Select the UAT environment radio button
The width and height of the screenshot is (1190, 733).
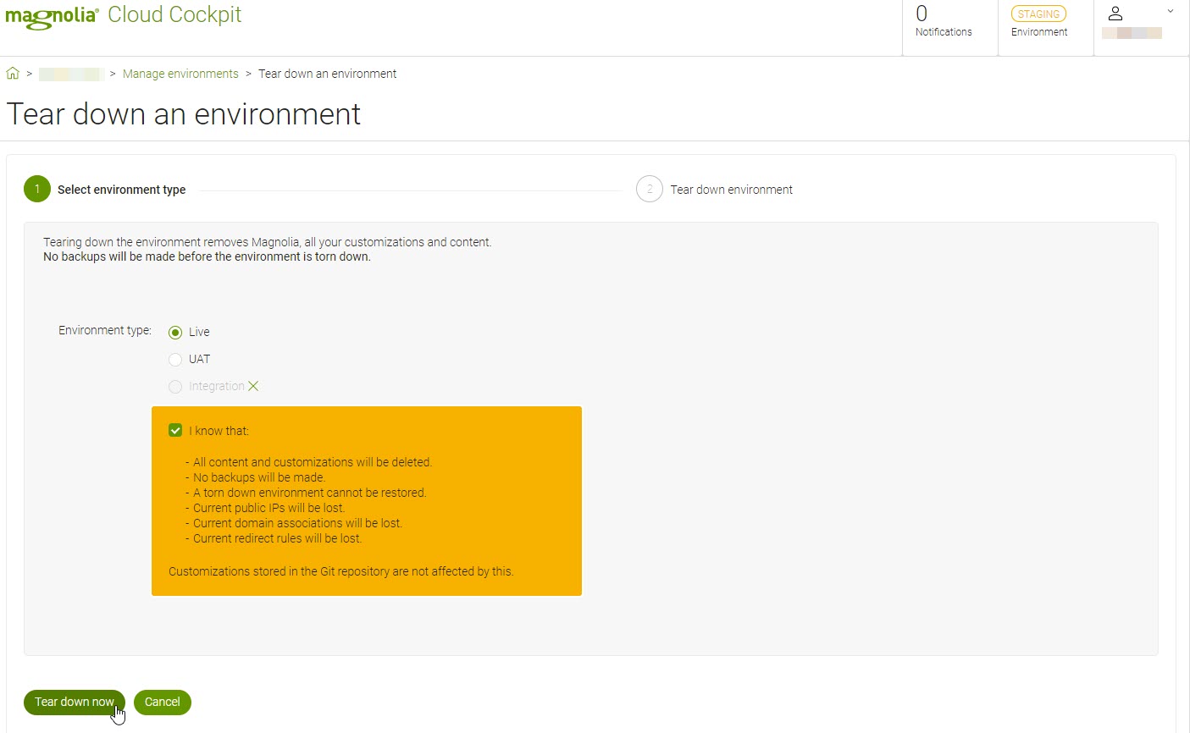point(175,360)
